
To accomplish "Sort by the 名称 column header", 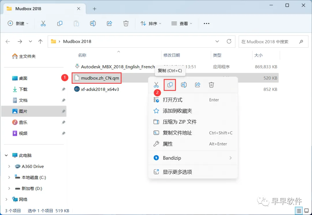I will coord(82,55).
